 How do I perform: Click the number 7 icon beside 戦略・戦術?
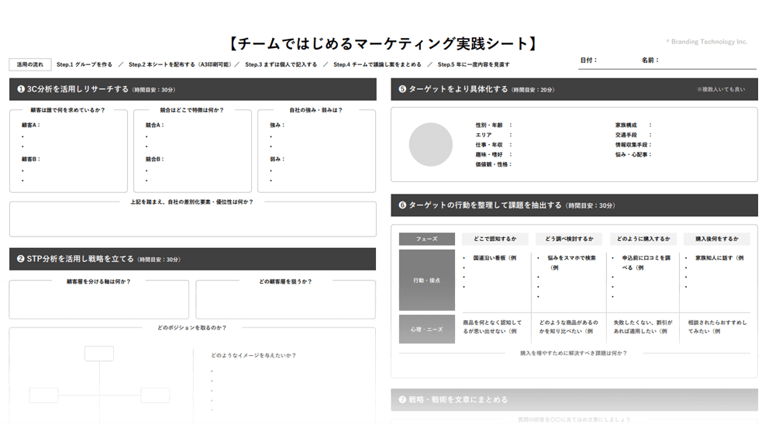402,400
